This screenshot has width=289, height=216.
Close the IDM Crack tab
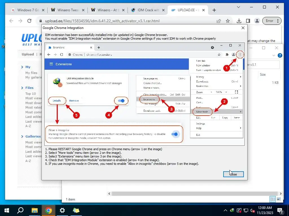click(x=163, y=10)
